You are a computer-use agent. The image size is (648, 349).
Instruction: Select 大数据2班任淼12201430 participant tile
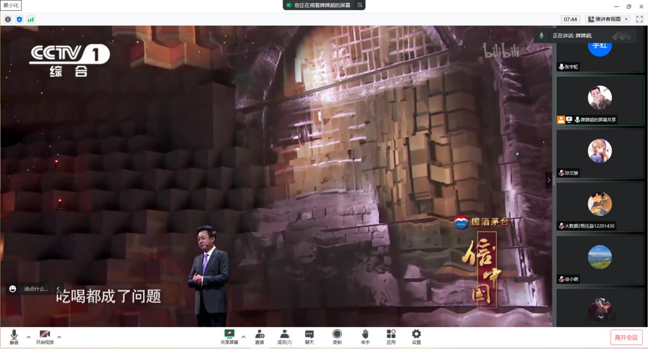point(600,206)
